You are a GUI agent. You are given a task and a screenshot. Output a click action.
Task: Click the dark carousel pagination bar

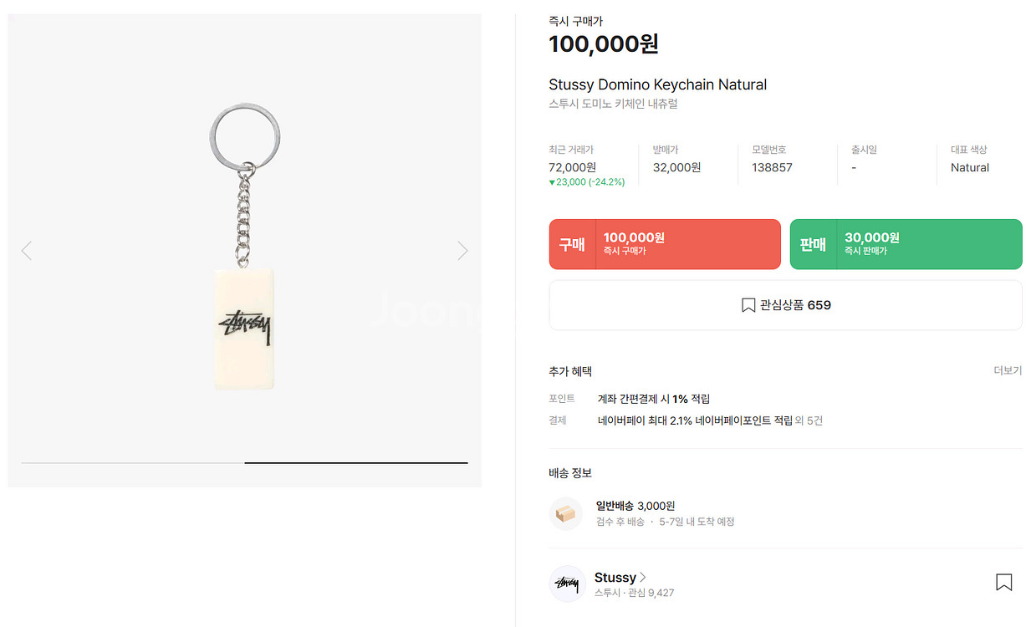(x=356, y=461)
